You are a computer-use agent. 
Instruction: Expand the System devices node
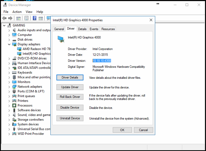pos(9,124)
